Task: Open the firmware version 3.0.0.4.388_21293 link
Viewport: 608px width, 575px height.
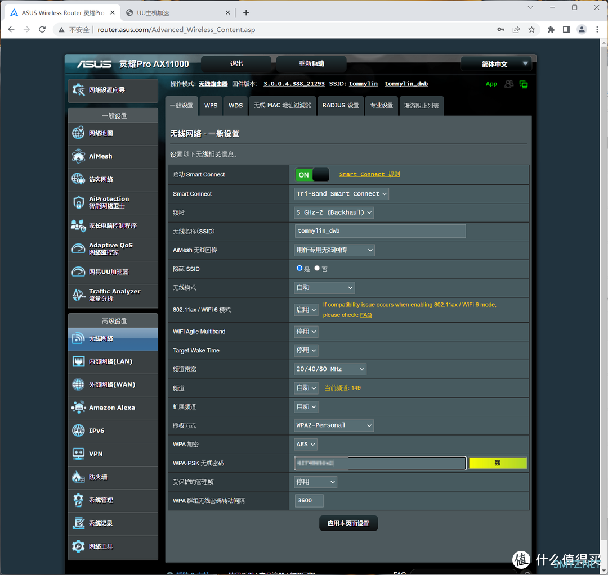Action: point(294,84)
